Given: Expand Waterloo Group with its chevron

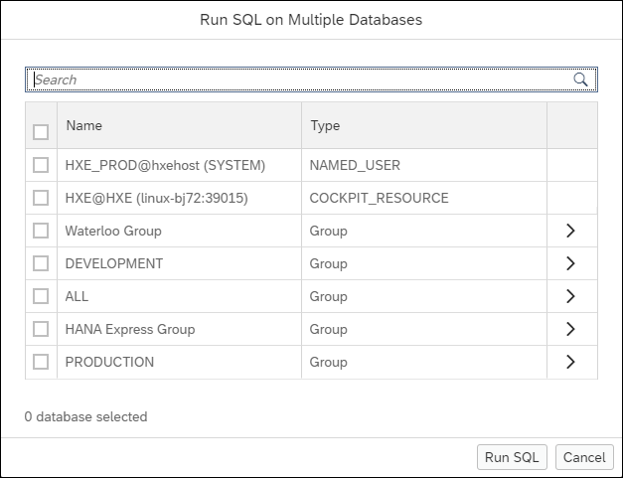Looking at the screenshot, I should click(570, 231).
